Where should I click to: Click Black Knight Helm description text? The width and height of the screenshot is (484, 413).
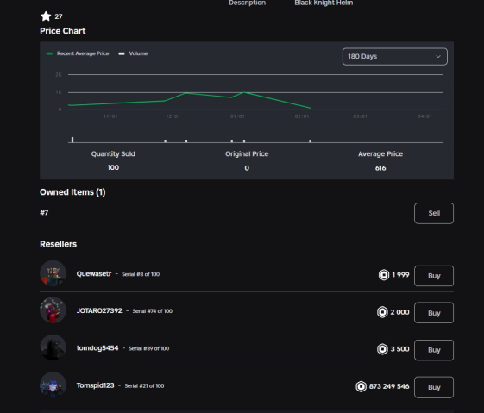pos(324,3)
